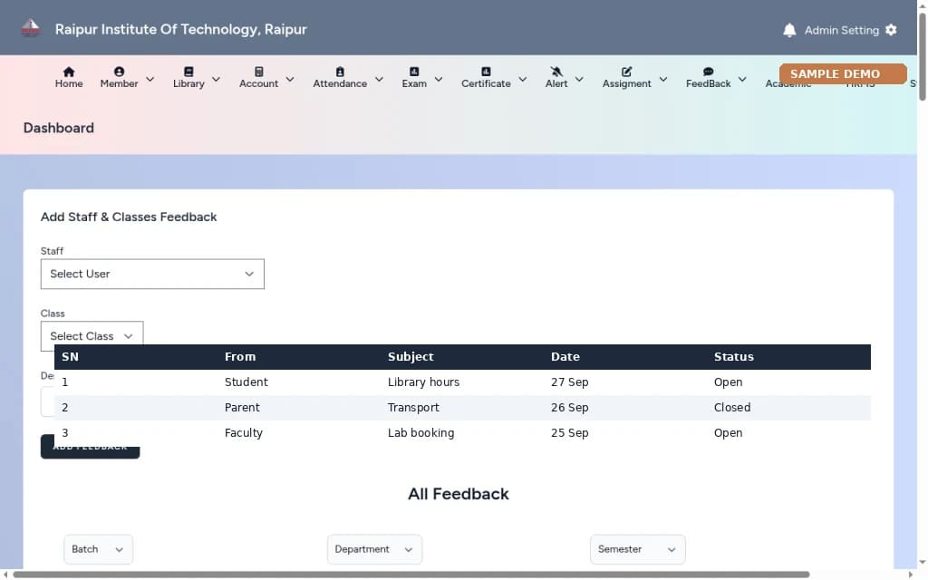Open the Account menu label
Viewport: 928px width, 580px height.
click(x=258, y=83)
